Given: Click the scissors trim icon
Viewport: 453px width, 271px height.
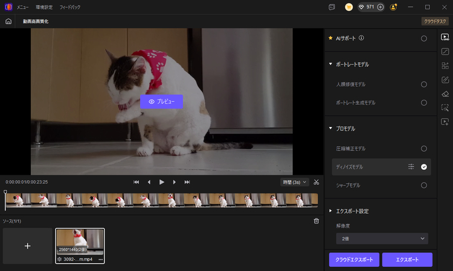Looking at the screenshot, I should [316, 182].
